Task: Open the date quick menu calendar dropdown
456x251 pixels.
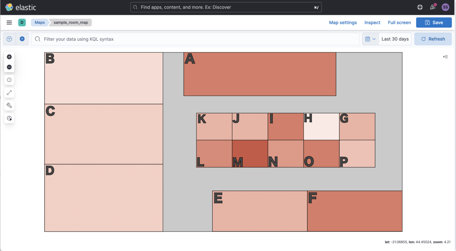Action: [370, 39]
